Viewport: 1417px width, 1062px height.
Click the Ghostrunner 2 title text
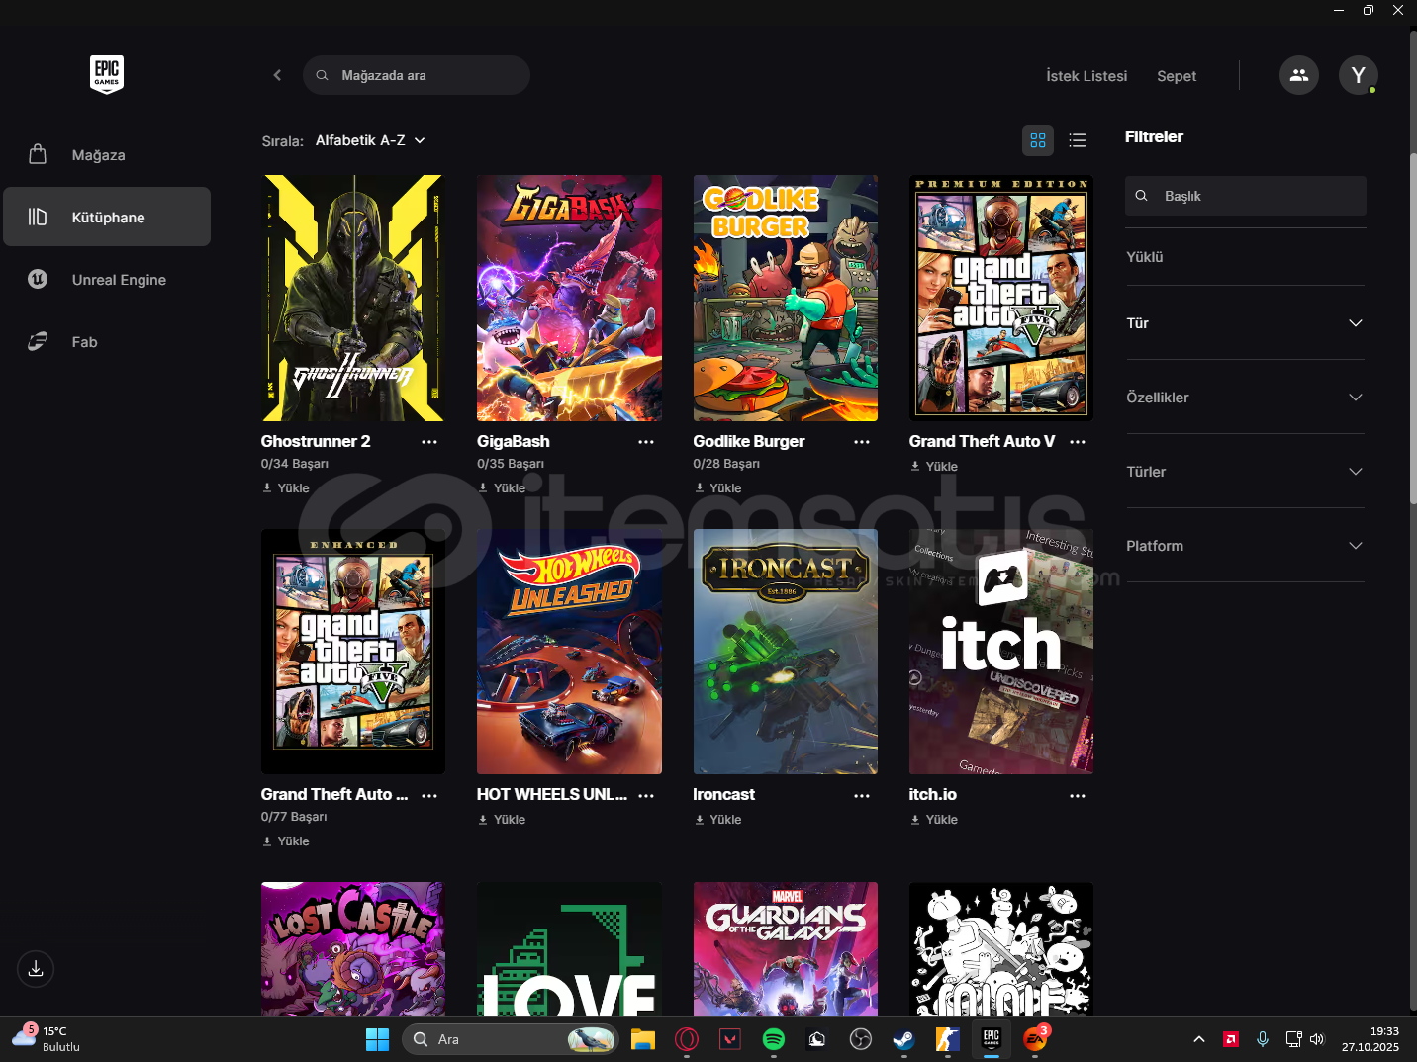point(316,441)
